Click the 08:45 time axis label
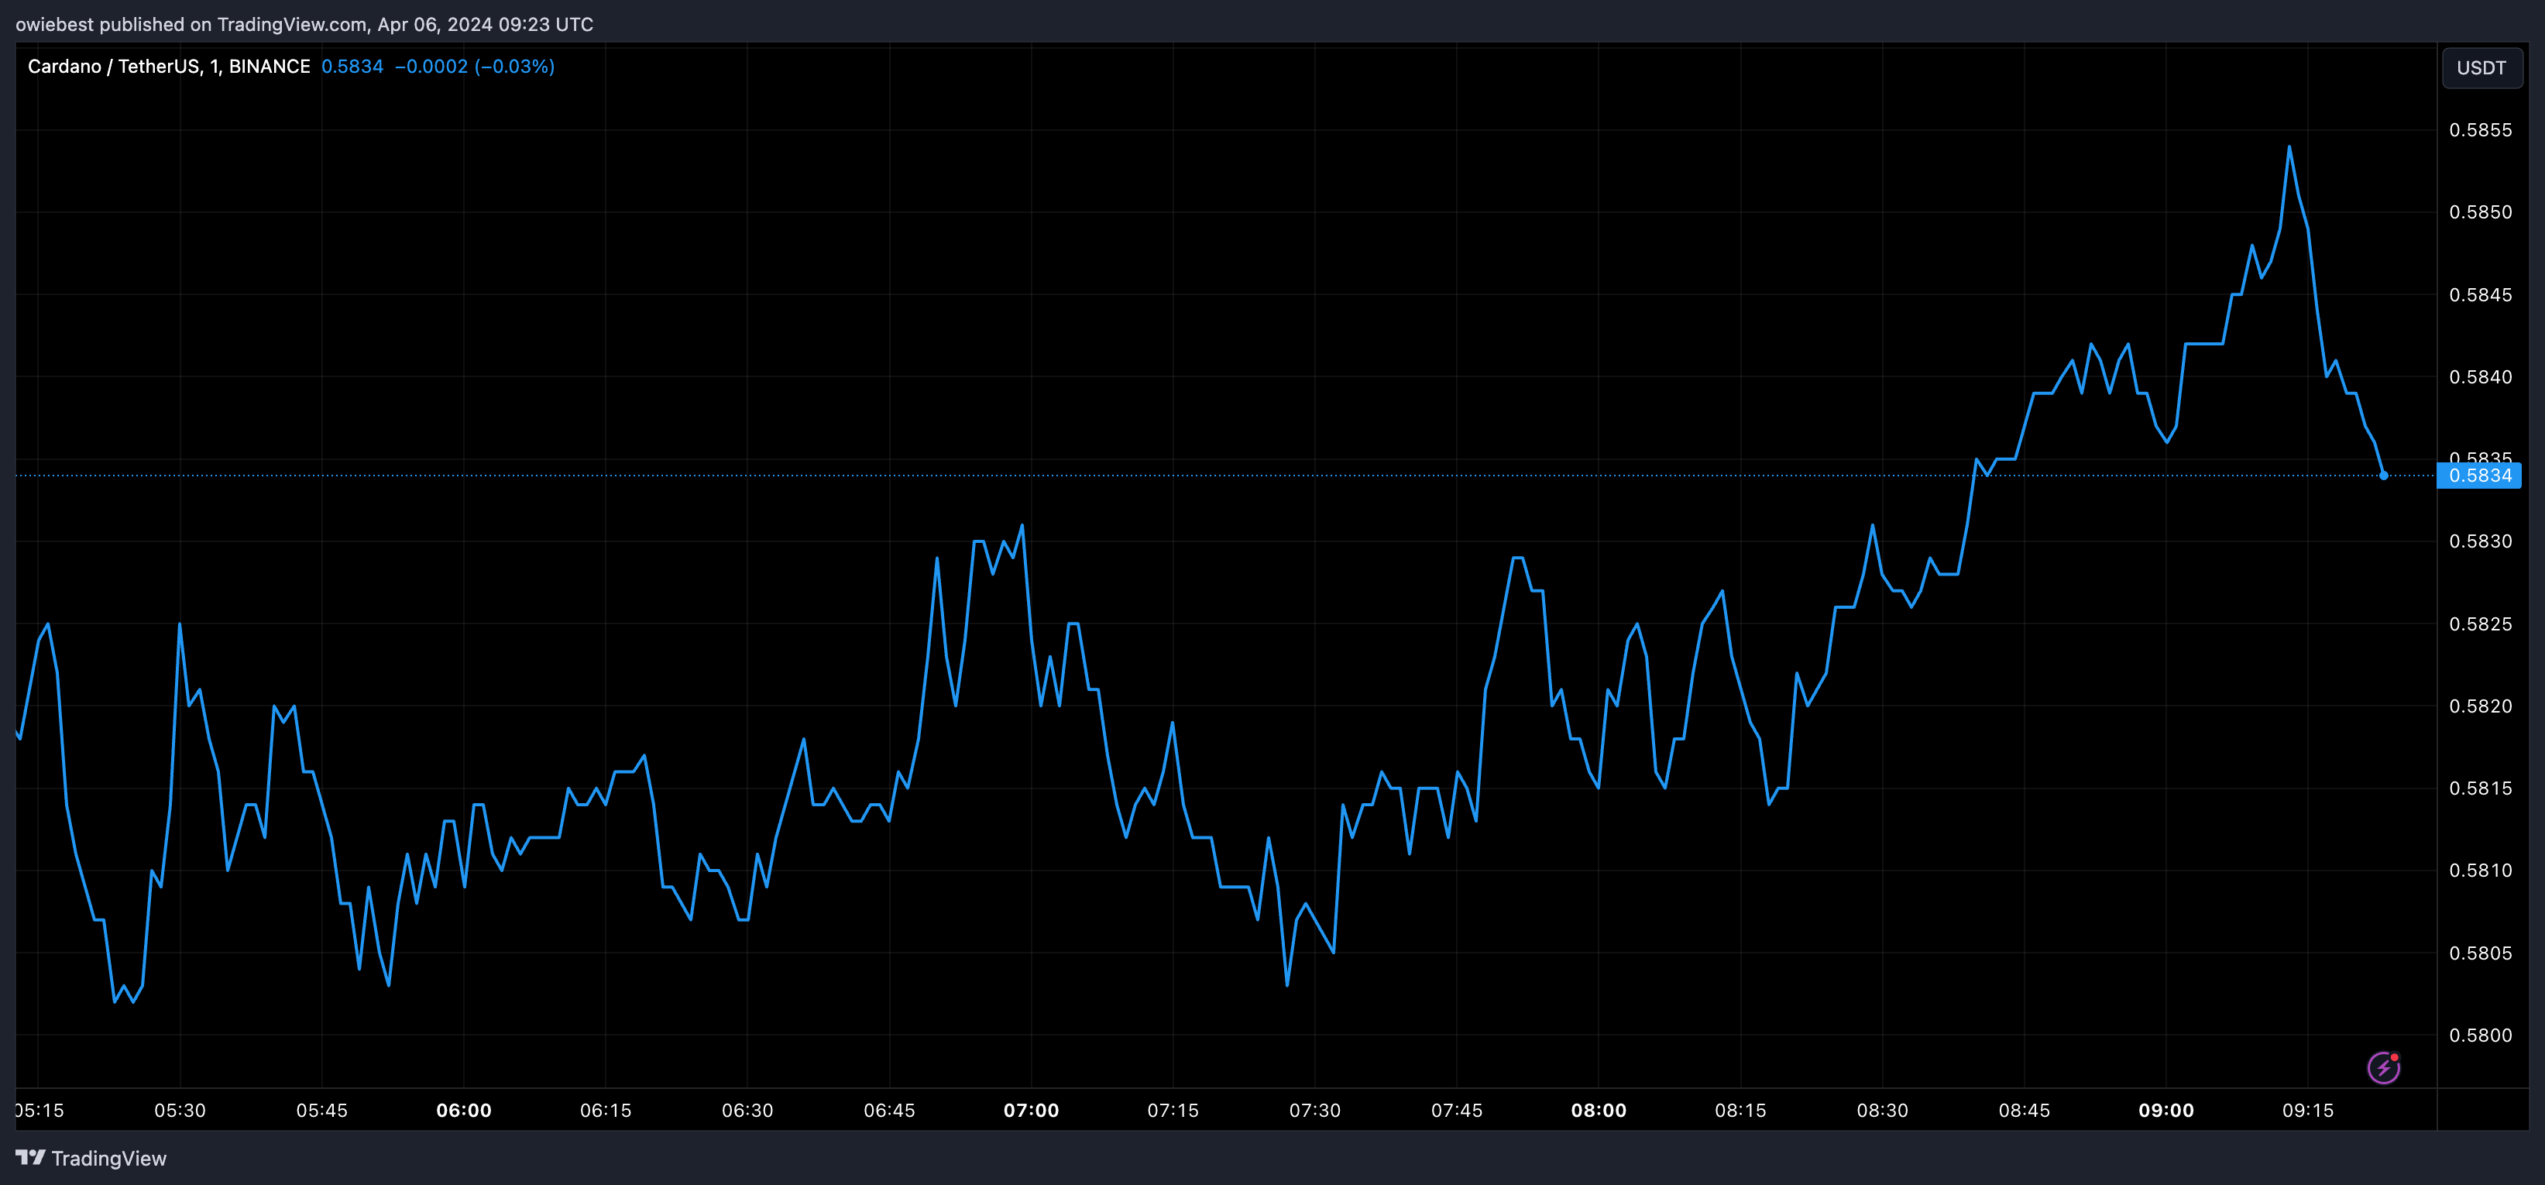Screen dimensions: 2545x1185 (x=2025, y=1110)
